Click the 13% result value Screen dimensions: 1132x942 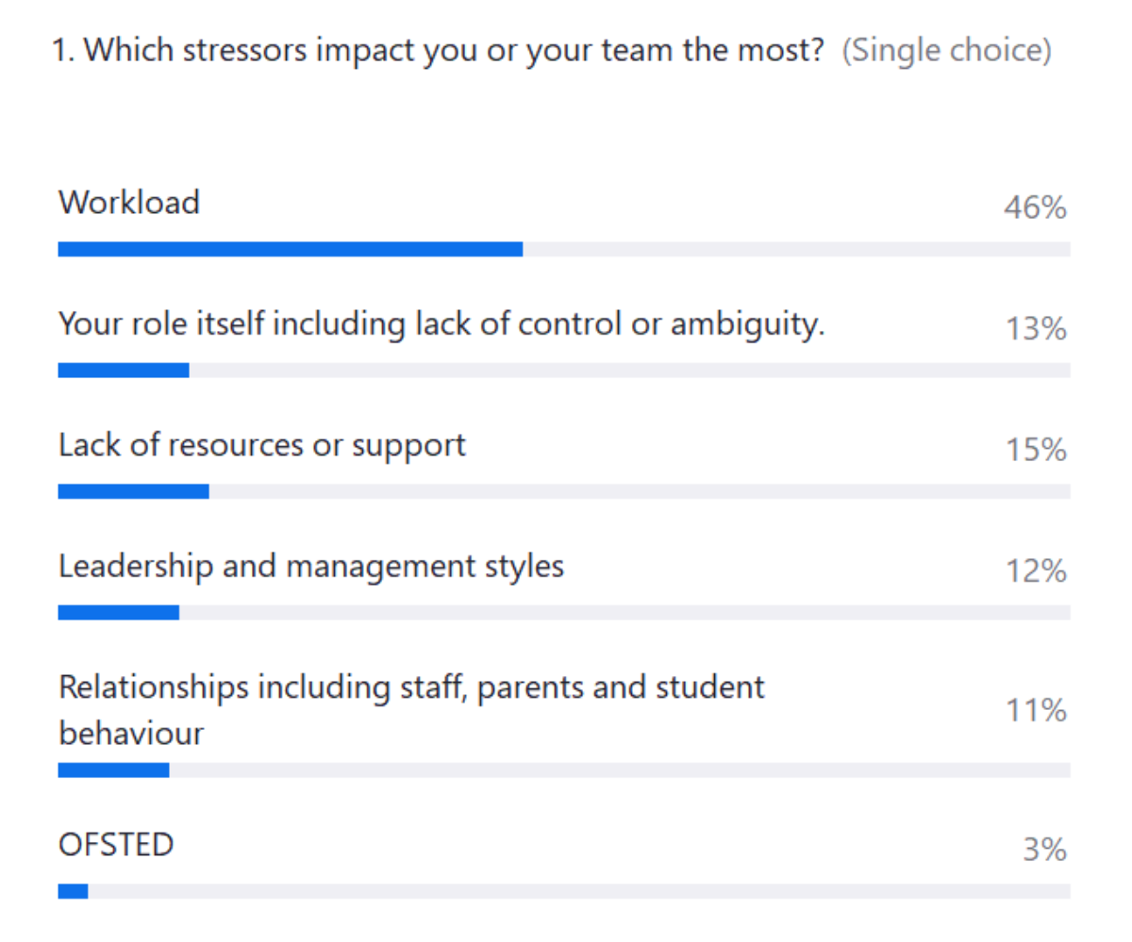pyautogui.click(x=1035, y=329)
